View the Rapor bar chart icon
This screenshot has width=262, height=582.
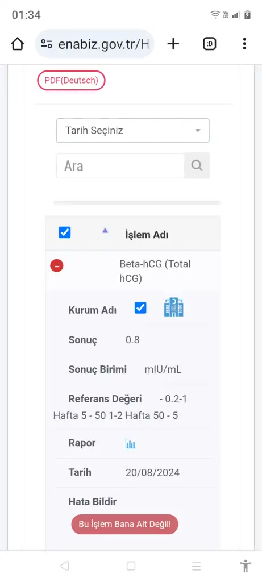tap(130, 443)
